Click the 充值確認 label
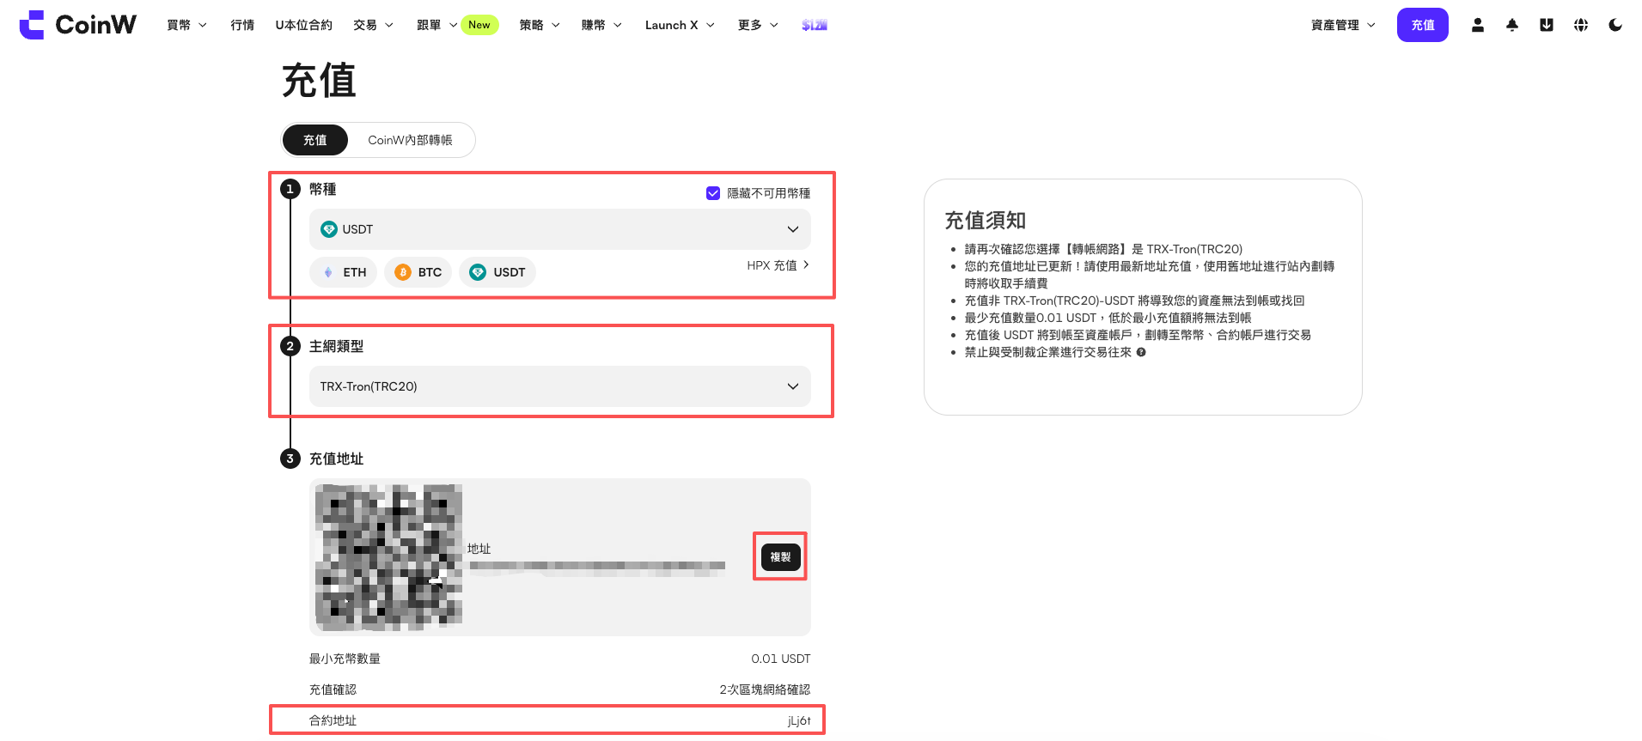1642x741 pixels. pos(333,689)
